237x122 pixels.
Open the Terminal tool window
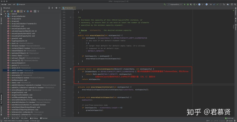coord(44,118)
